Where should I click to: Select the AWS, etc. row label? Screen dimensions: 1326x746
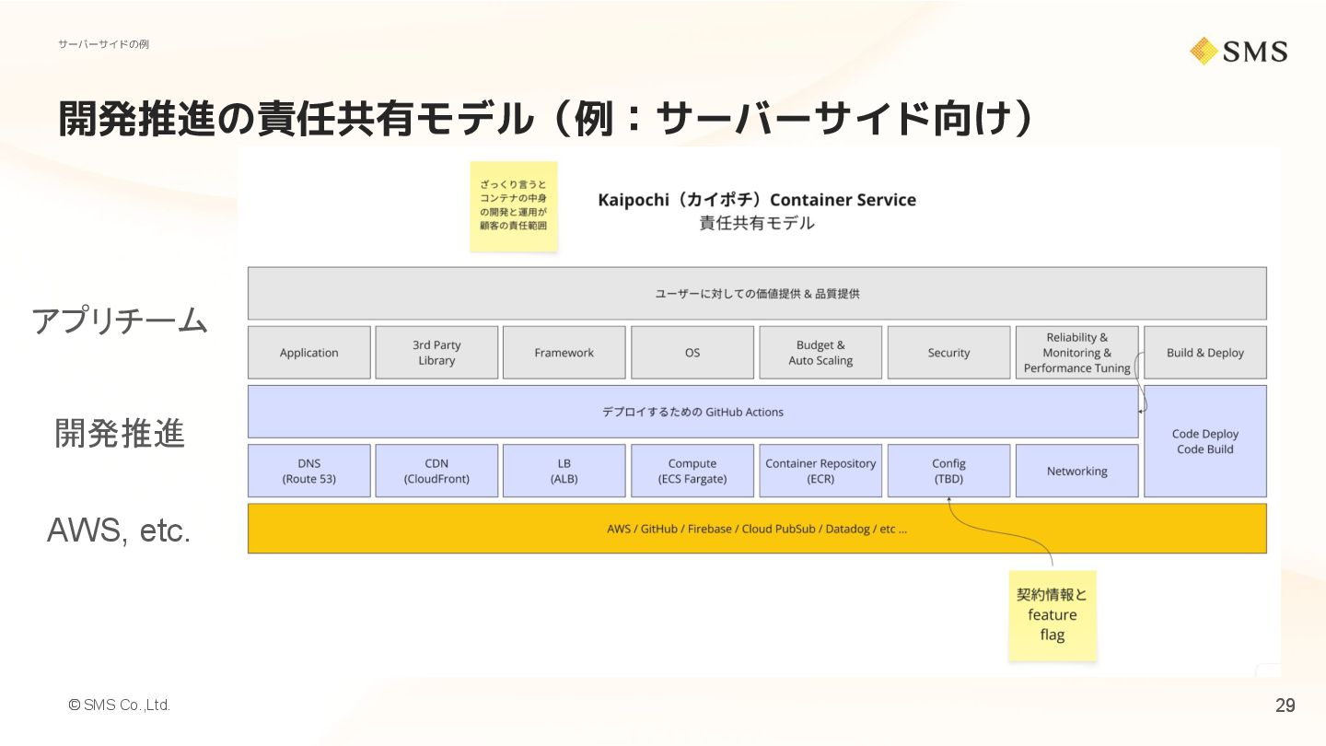119,530
